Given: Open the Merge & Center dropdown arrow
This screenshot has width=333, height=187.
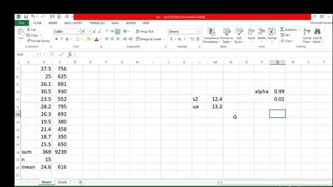Looking at the screenshot, I should pyautogui.click(x=164, y=39).
